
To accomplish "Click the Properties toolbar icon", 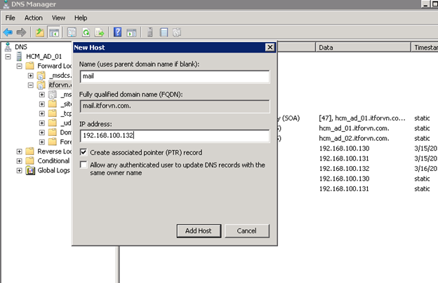I will tap(72, 32).
